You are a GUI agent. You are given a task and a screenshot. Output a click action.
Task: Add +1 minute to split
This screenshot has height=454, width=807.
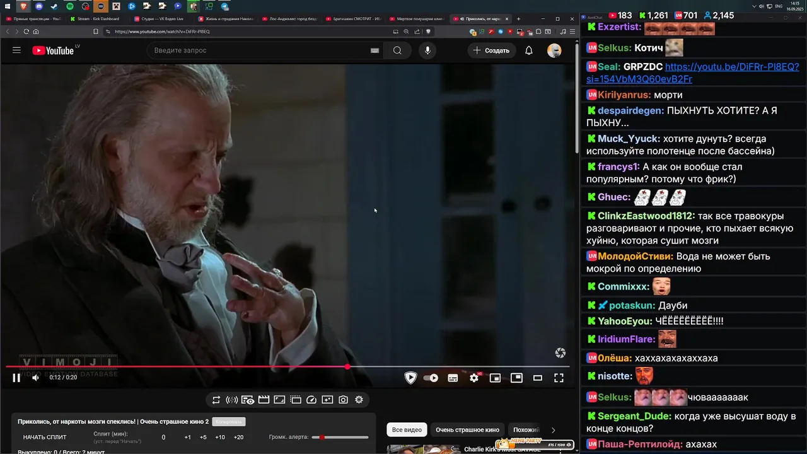coord(187,437)
